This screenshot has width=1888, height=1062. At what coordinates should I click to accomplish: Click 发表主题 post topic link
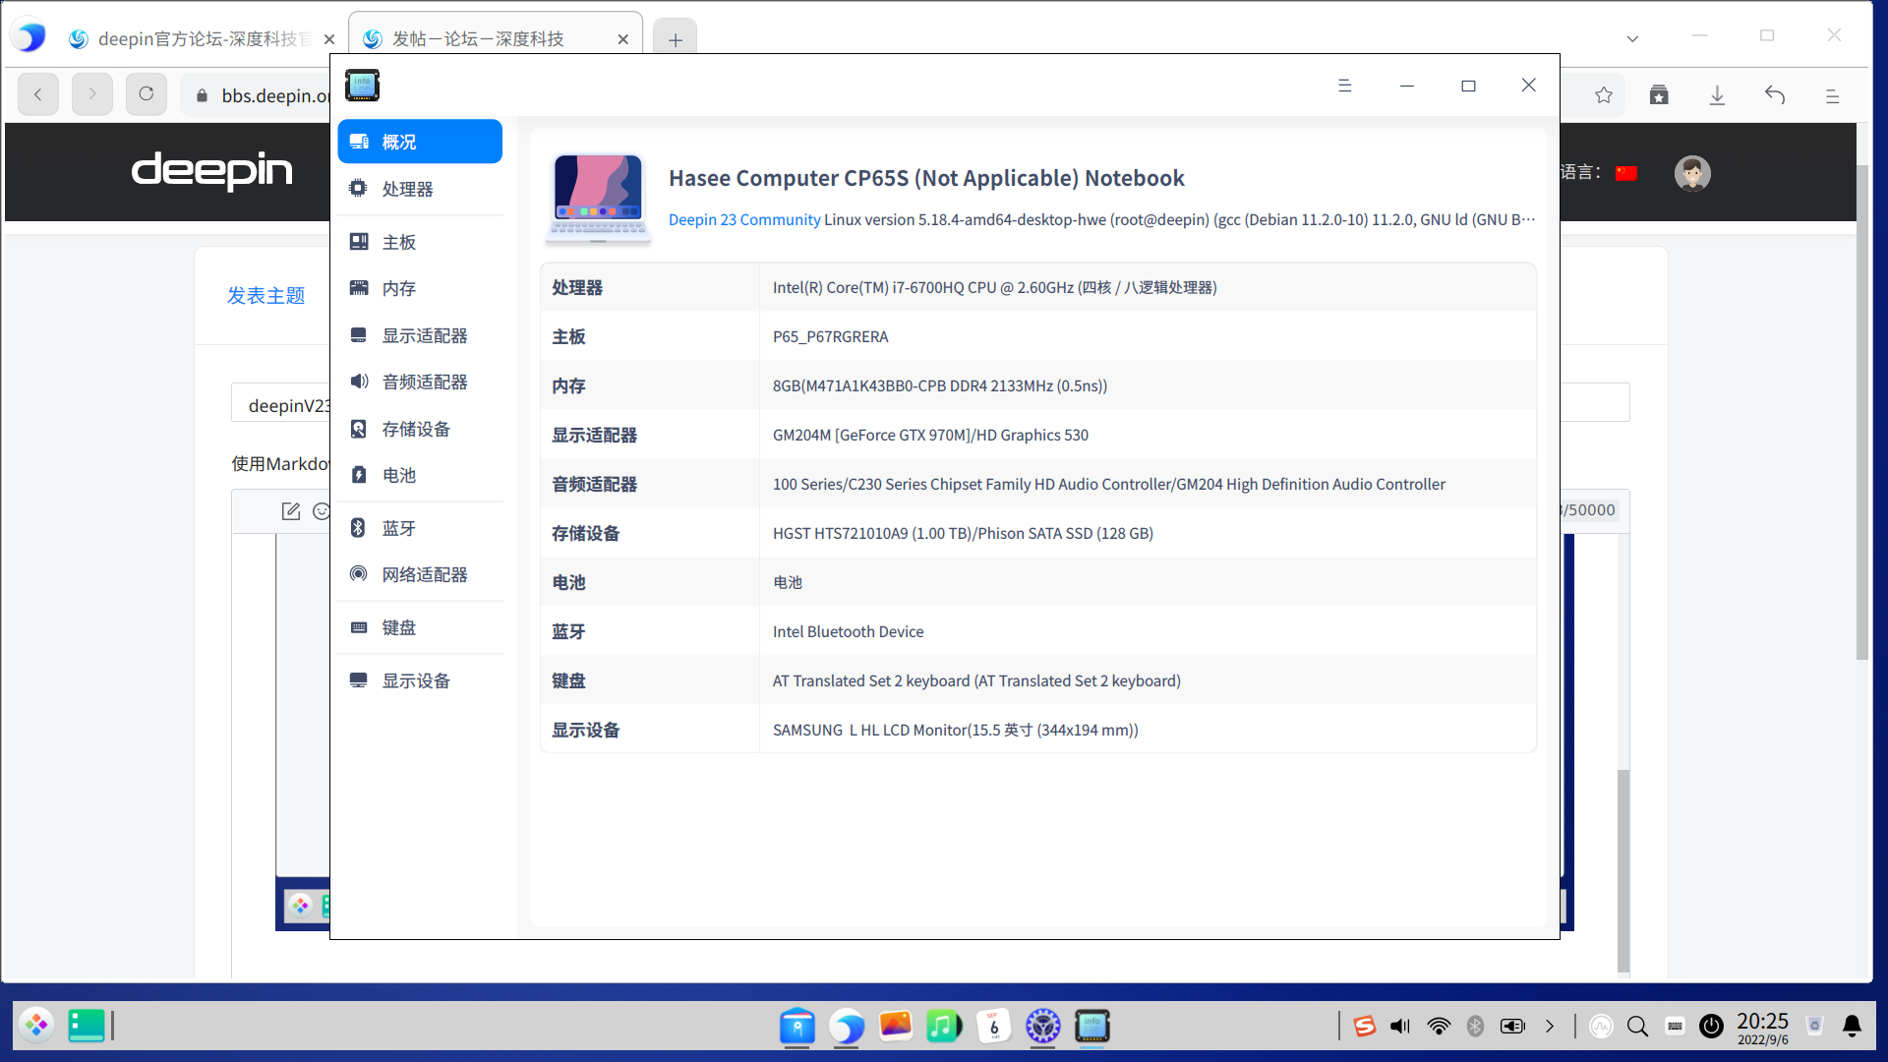[265, 295]
